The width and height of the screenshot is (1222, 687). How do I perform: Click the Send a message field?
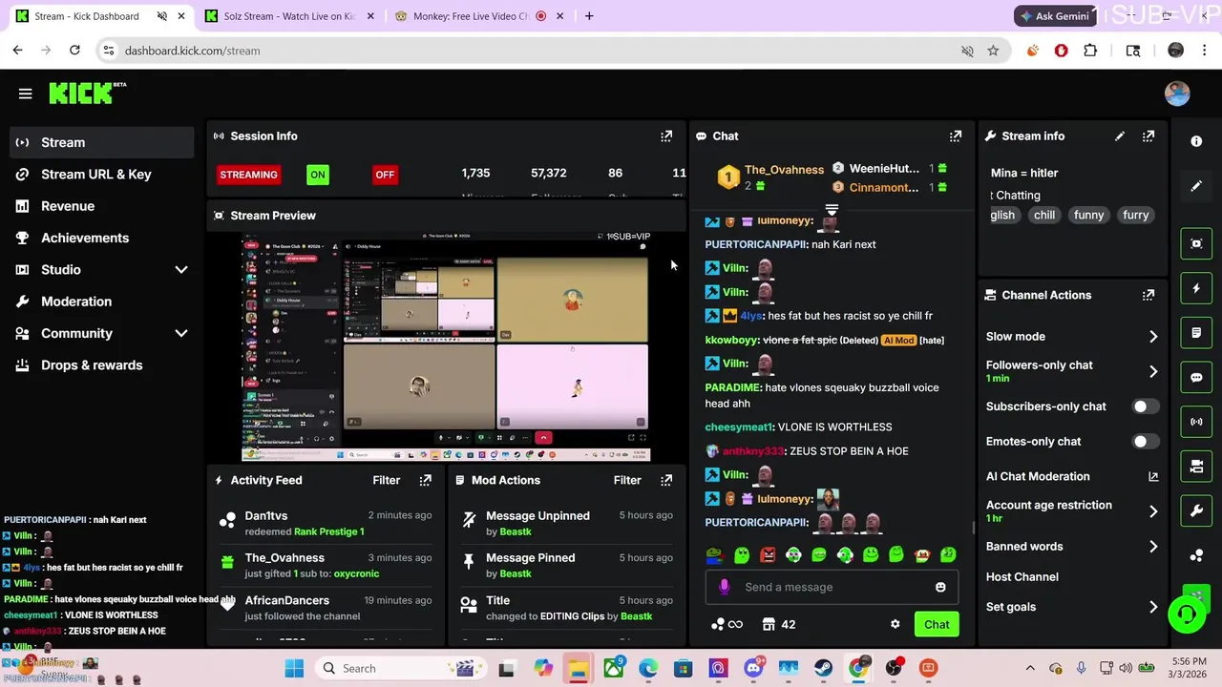click(x=831, y=587)
